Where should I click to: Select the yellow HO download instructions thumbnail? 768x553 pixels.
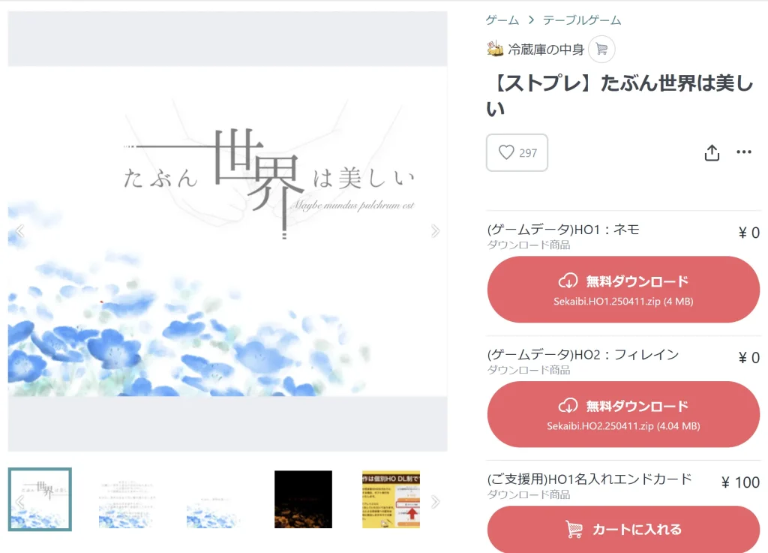coord(391,499)
